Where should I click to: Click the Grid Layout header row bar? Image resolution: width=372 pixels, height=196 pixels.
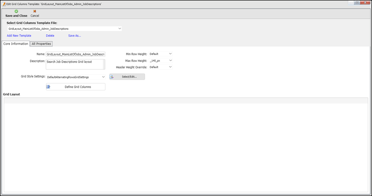click(186, 100)
